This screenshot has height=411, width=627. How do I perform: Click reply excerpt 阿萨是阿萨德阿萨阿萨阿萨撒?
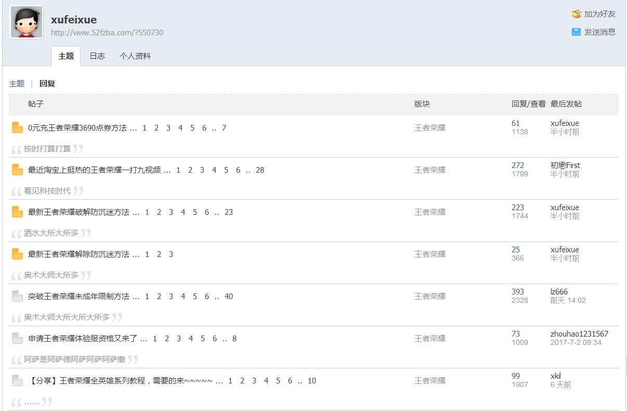[x=75, y=359]
